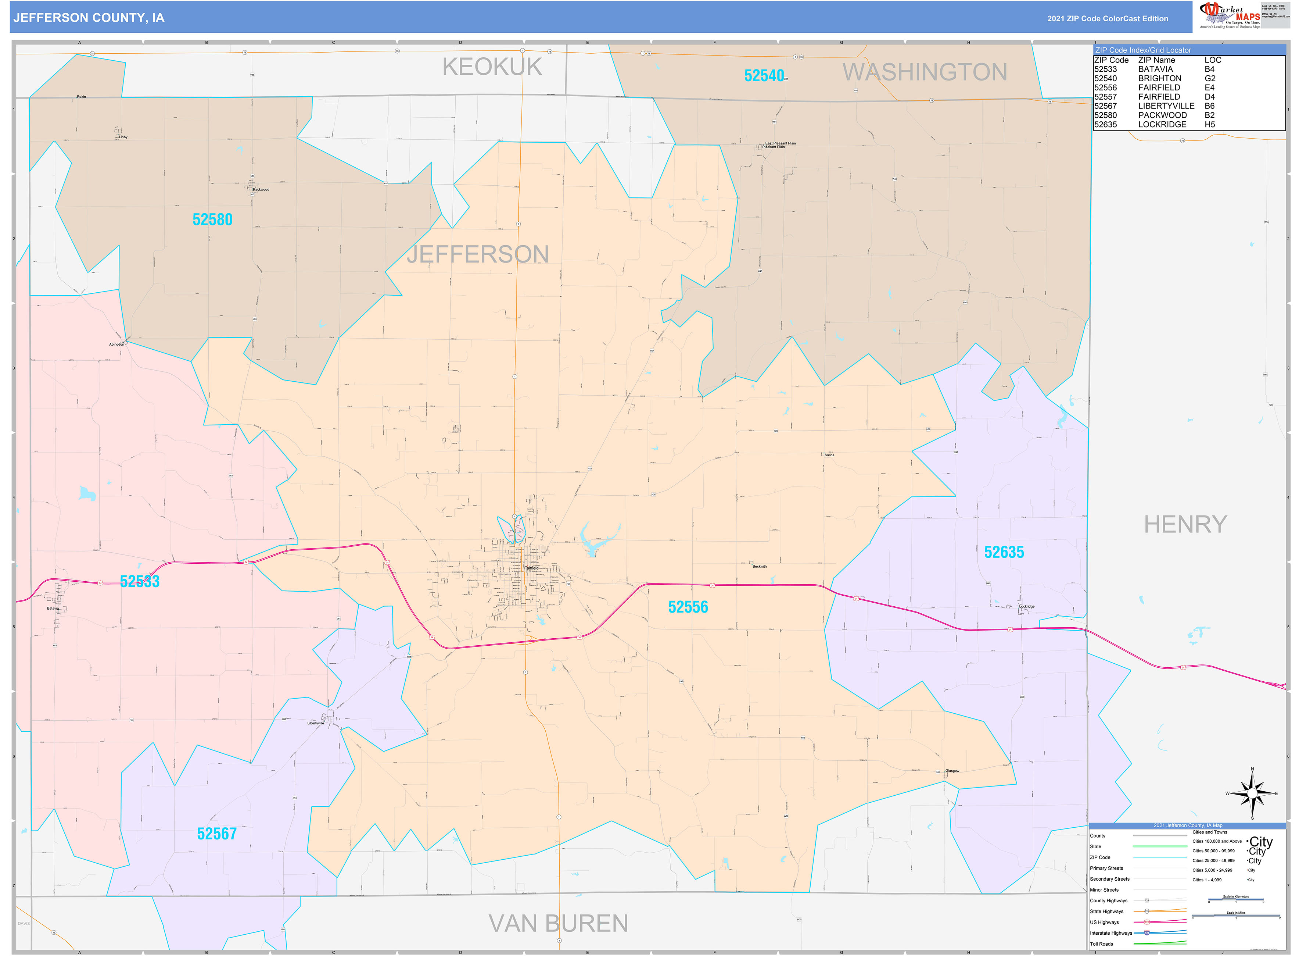Click the Salina town label on the map
Viewport: 1299px width, 956px height.
(829, 455)
